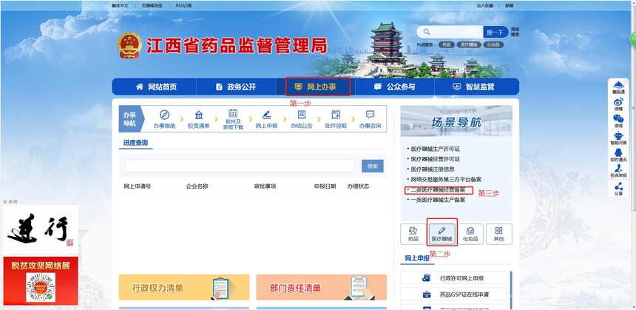Open the 行政权力清单 banner

184,287
